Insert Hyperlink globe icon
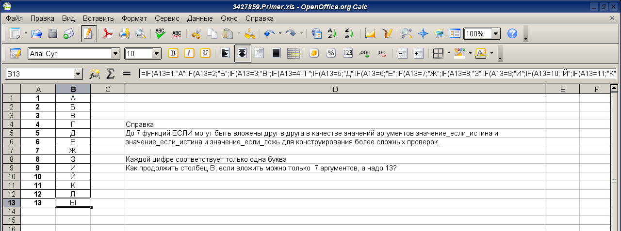The height and width of the screenshot is (231, 621). pos(316,34)
